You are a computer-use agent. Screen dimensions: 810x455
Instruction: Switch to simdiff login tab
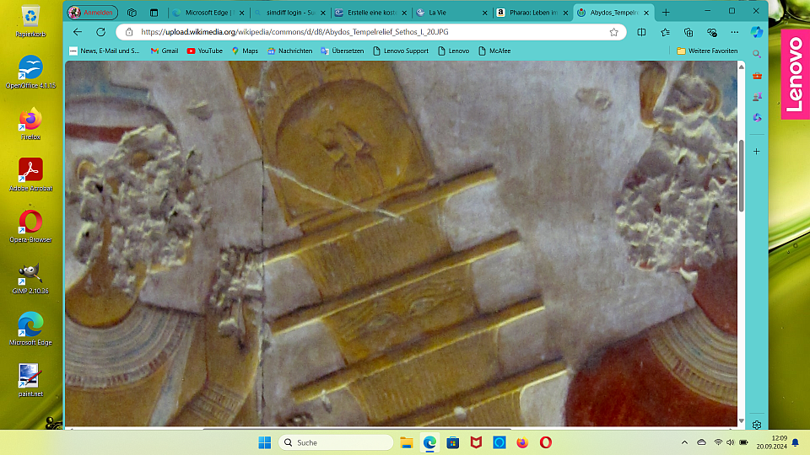pyautogui.click(x=290, y=13)
